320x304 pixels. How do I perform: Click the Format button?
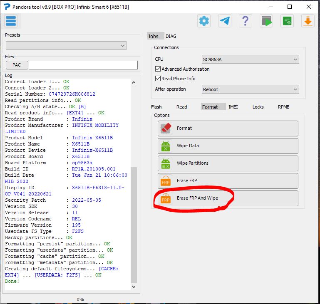[x=228, y=129]
